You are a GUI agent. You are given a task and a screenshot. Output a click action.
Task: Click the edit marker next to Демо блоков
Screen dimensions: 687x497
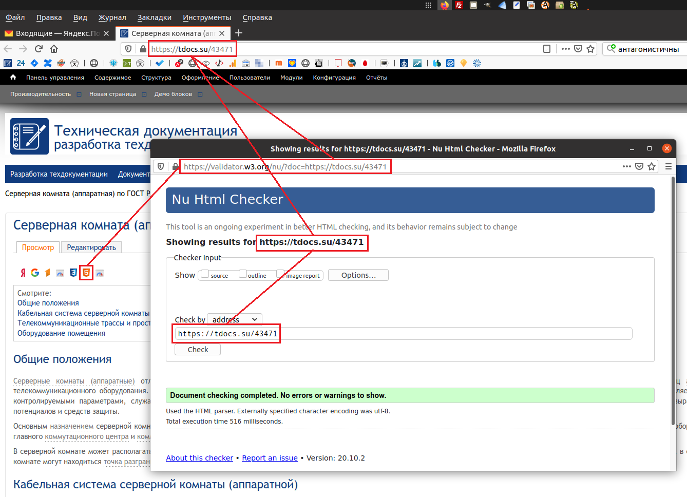pyautogui.click(x=200, y=94)
